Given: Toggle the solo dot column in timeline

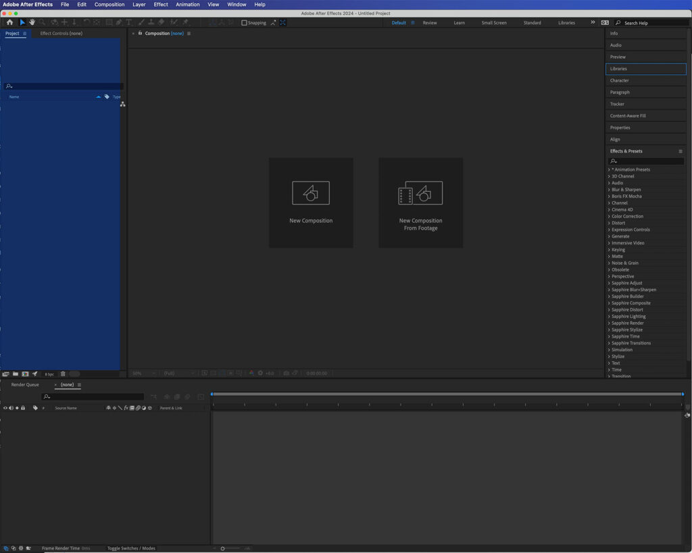Looking at the screenshot, I should pos(17,408).
